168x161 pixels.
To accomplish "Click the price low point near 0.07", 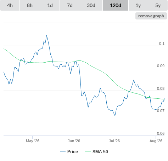I will [115, 116].
